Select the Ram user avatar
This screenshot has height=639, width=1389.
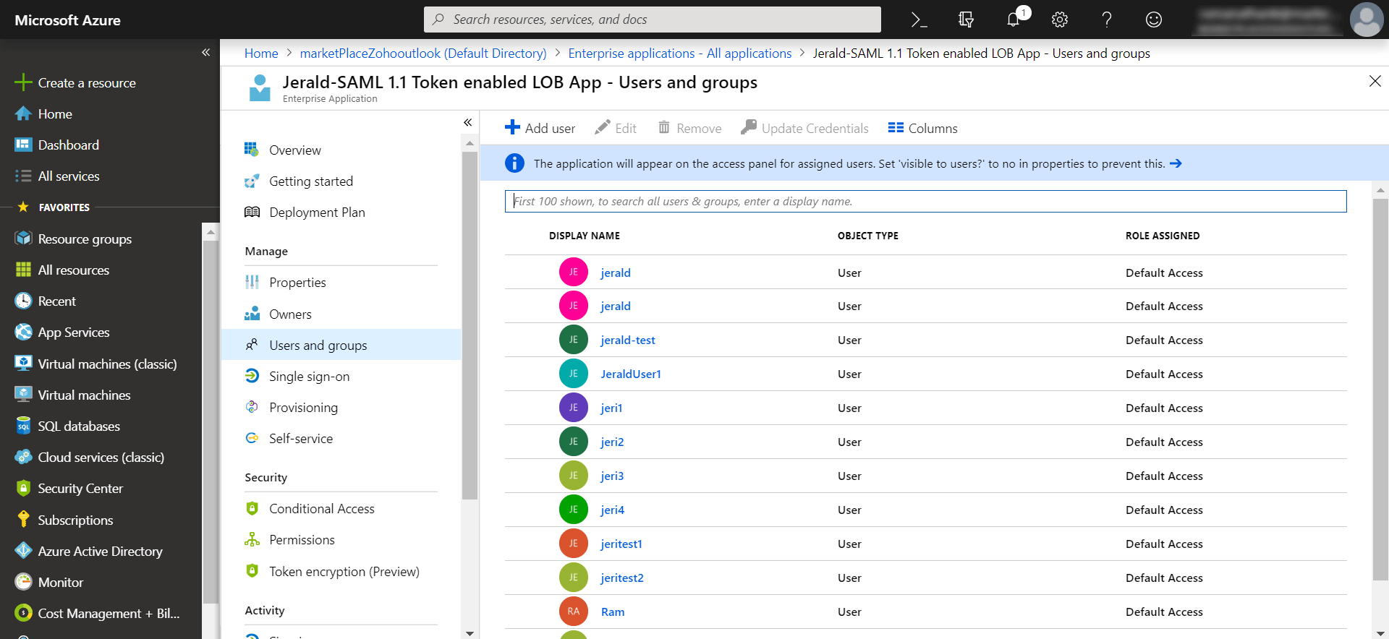tap(573, 612)
